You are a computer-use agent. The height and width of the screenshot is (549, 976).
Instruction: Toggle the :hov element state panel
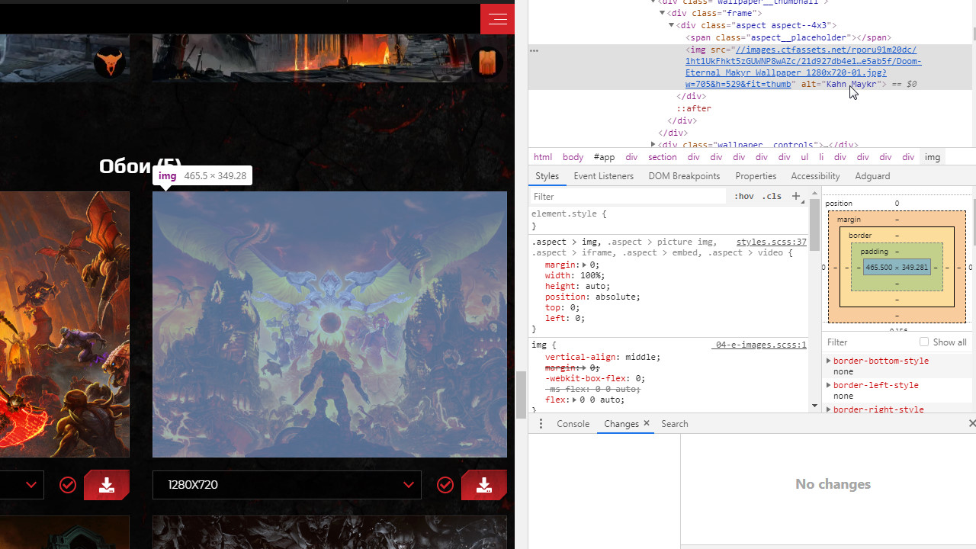pos(743,196)
